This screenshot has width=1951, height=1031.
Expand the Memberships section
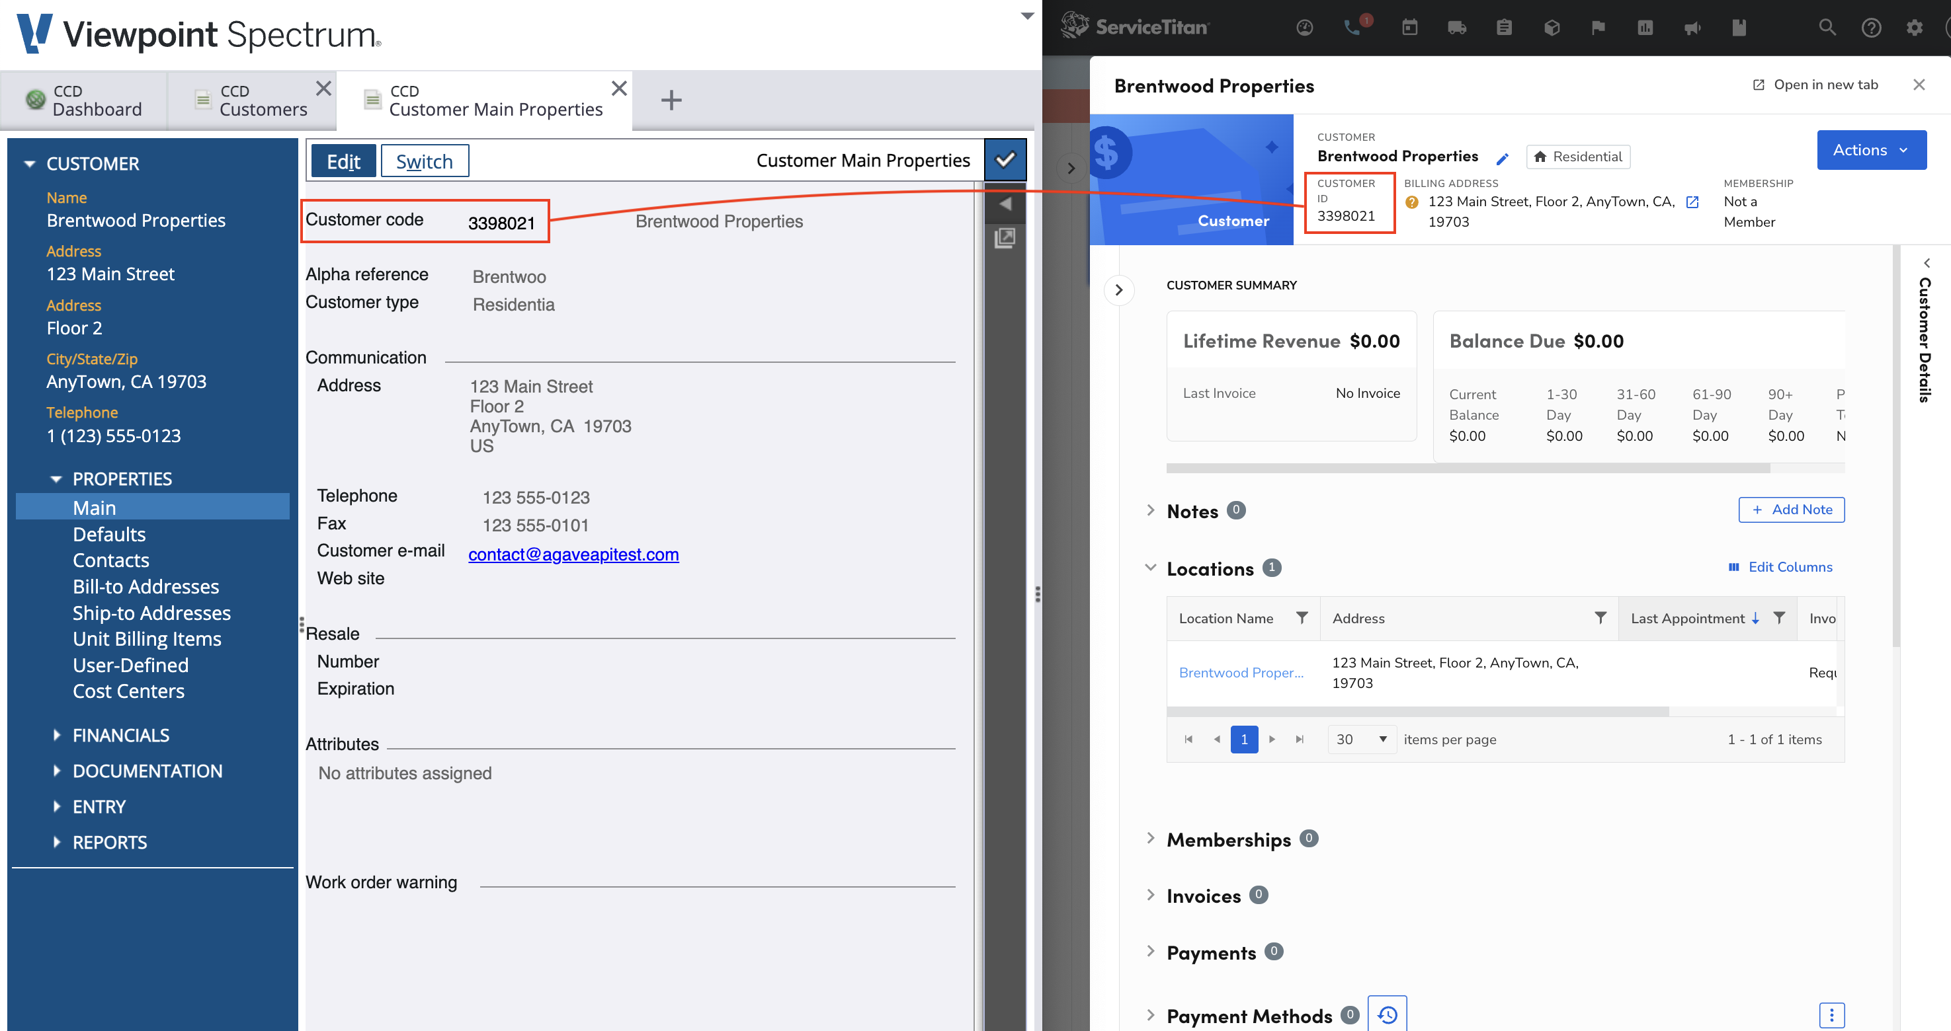coord(1151,838)
